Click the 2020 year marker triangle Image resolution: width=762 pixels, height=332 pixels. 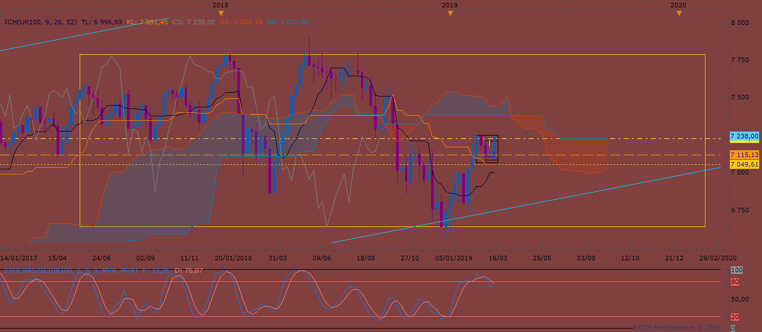(x=679, y=13)
